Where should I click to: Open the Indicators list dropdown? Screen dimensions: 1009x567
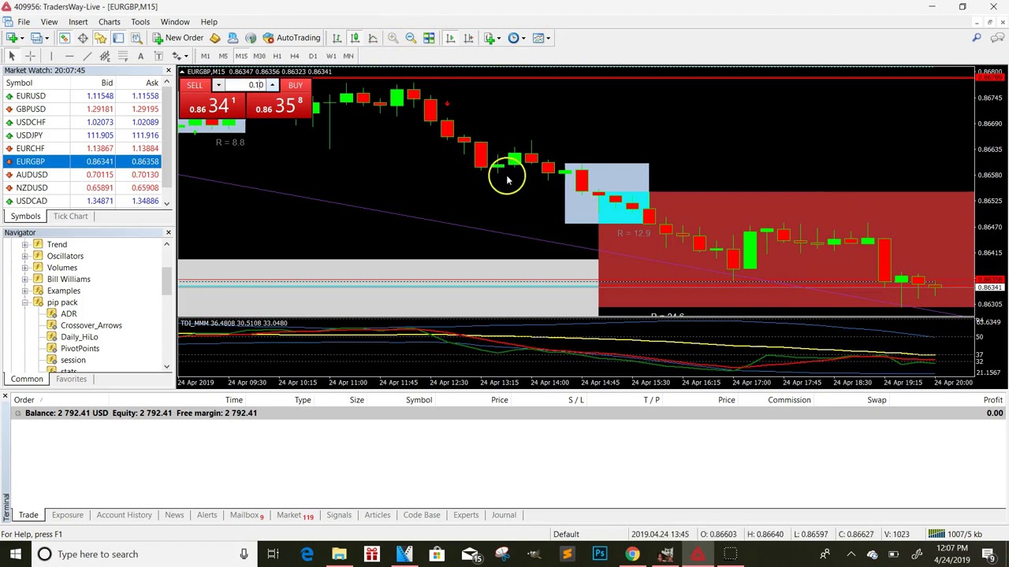(x=493, y=38)
